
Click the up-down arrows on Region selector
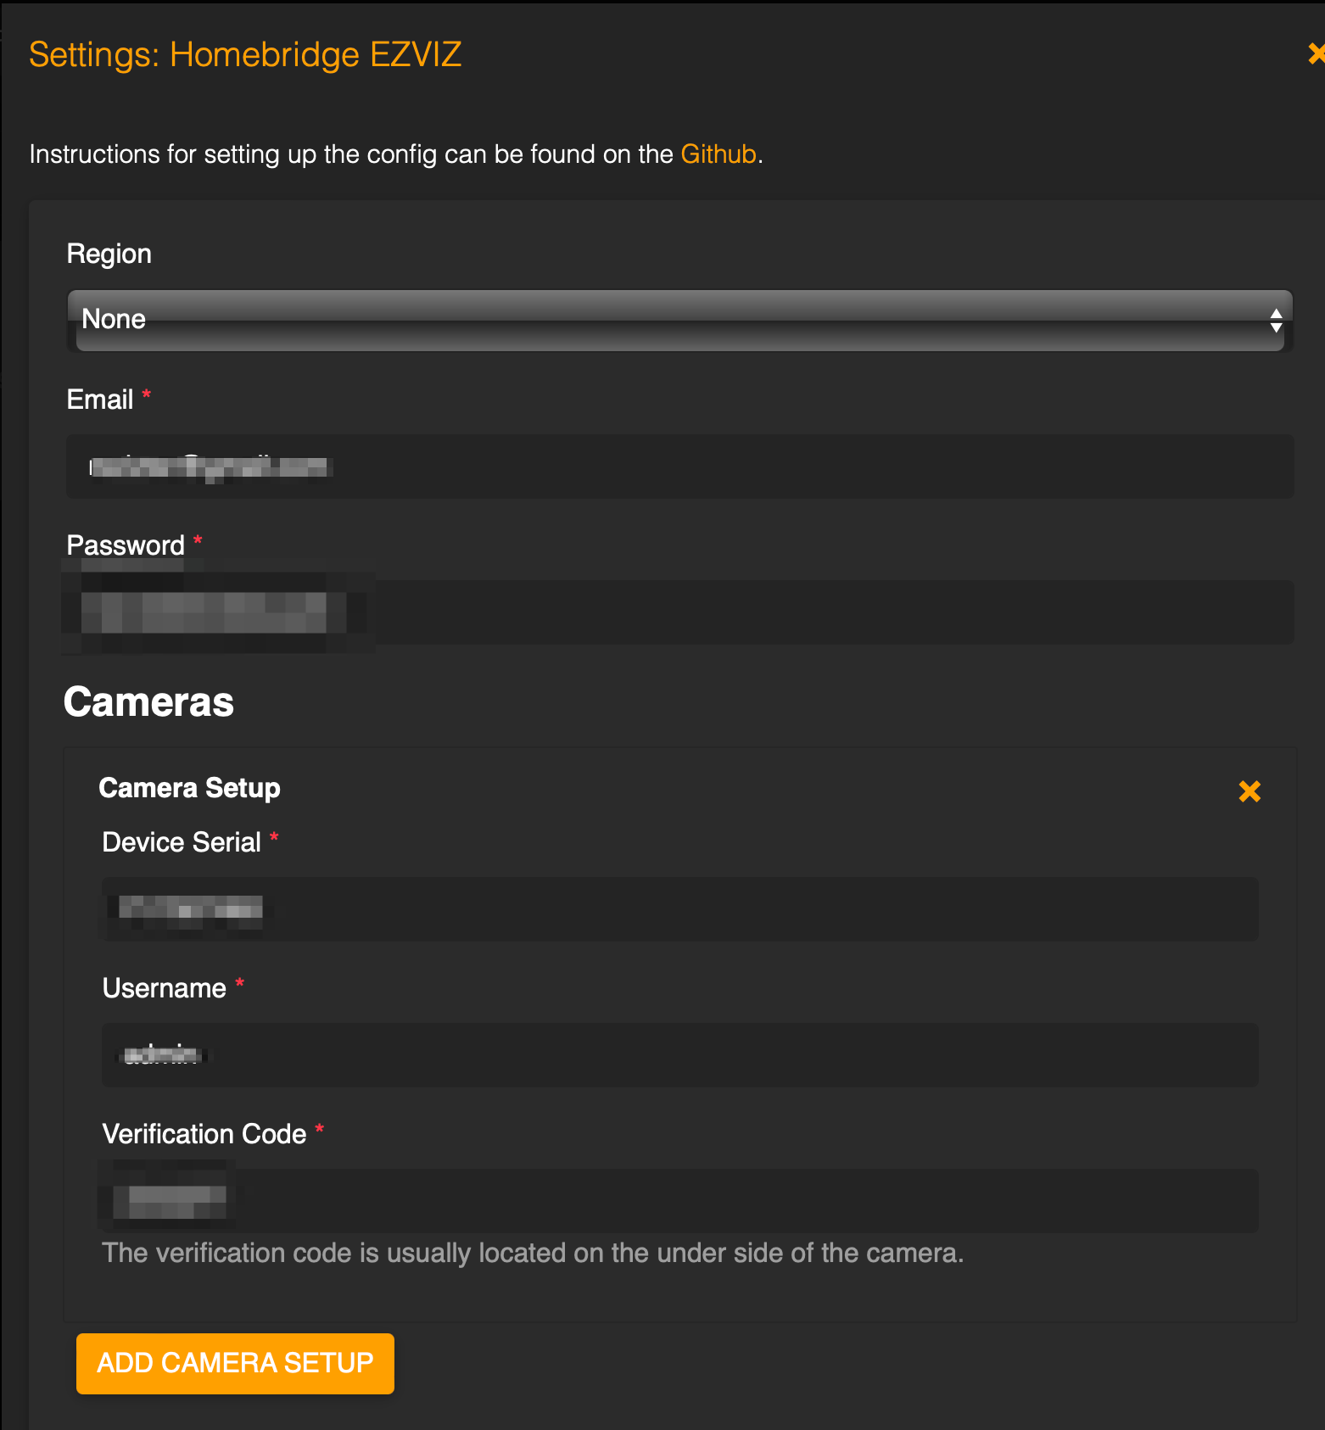click(x=1275, y=321)
